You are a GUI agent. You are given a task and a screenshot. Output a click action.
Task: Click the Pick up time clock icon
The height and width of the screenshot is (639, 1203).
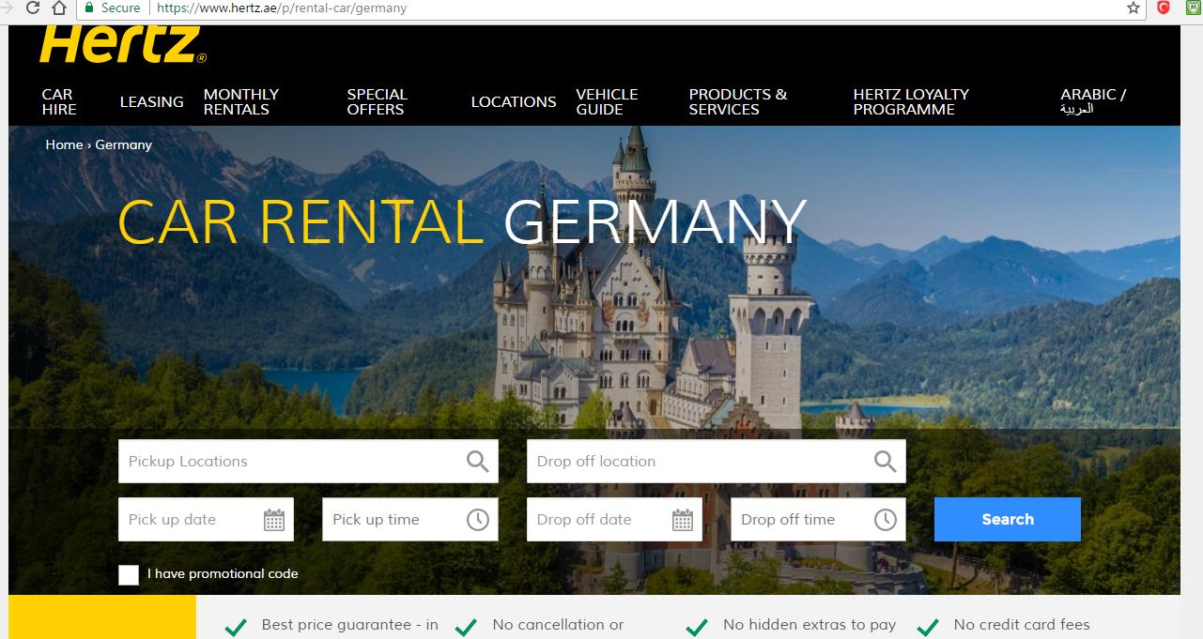coord(477,520)
